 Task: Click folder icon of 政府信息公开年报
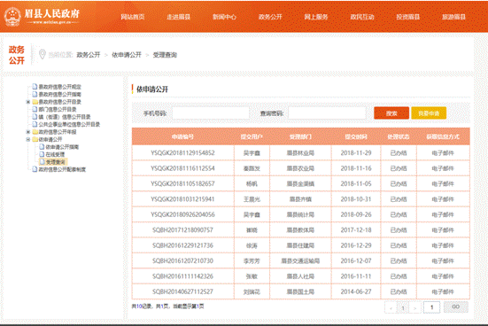tap(35, 132)
